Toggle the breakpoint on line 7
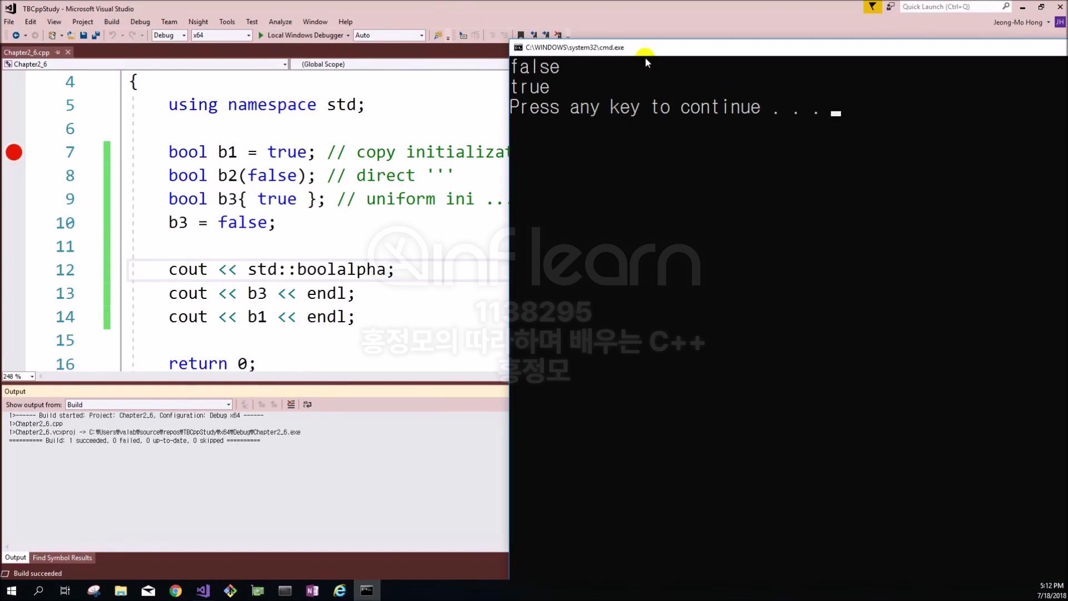1068x601 pixels. pos(14,152)
